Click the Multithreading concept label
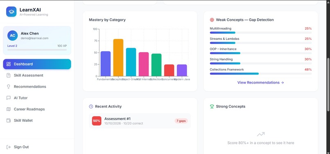The width and height of the screenshot is (330, 154). [220, 29]
